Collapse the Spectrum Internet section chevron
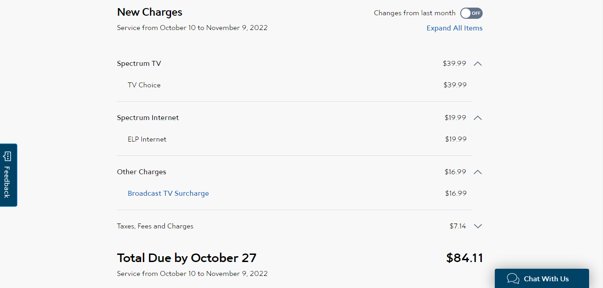 [x=478, y=118]
